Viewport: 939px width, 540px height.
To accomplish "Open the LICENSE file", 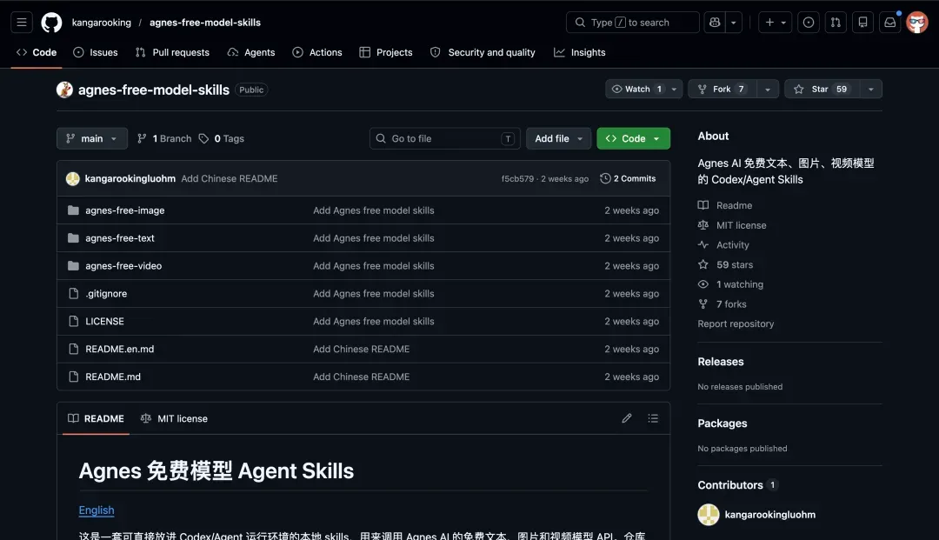I will pyautogui.click(x=104, y=322).
